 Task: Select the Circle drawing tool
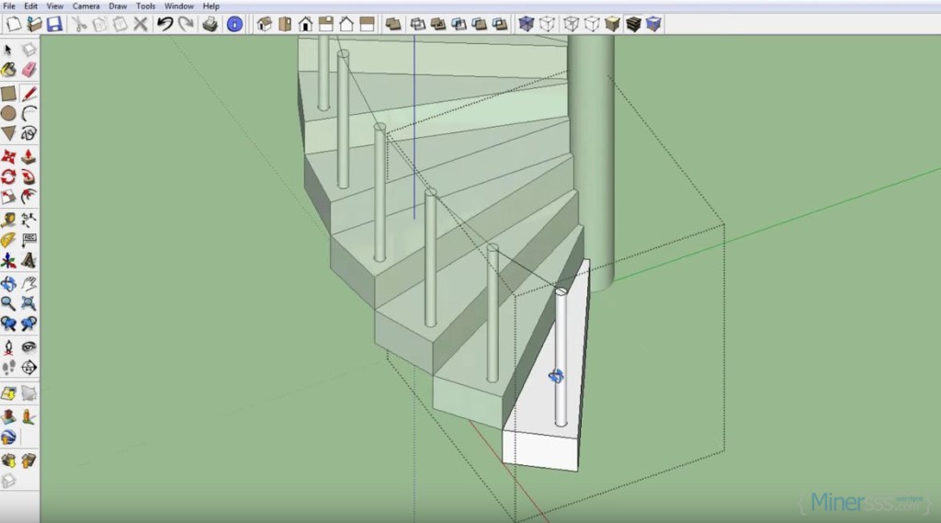point(9,113)
